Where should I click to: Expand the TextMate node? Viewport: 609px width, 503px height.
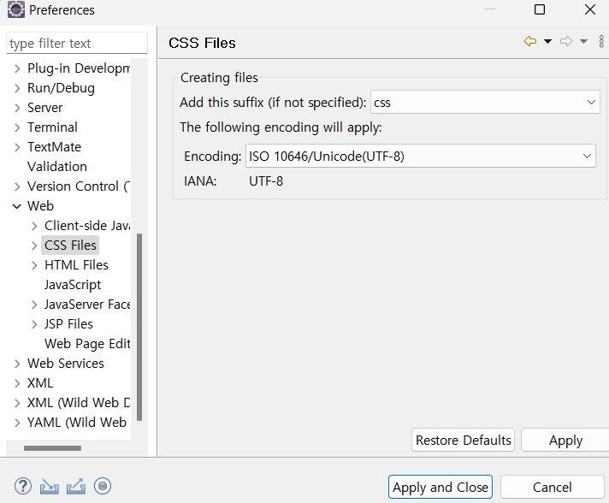coord(17,147)
